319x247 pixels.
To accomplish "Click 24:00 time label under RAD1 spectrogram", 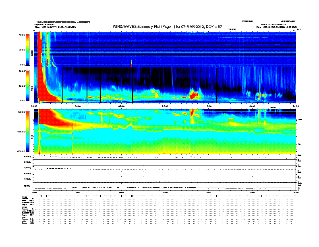I will [296, 106].
